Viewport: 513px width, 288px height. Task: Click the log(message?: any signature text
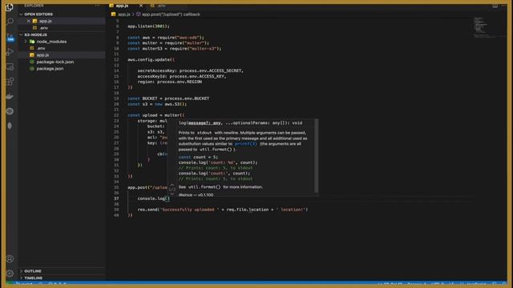point(200,123)
